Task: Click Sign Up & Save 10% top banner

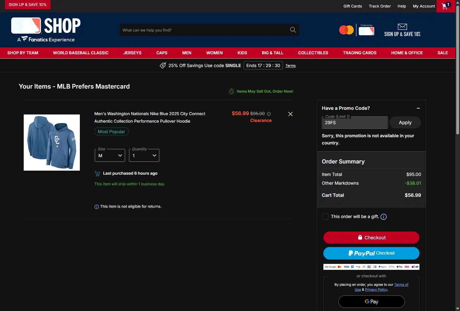Action: tap(27, 5)
